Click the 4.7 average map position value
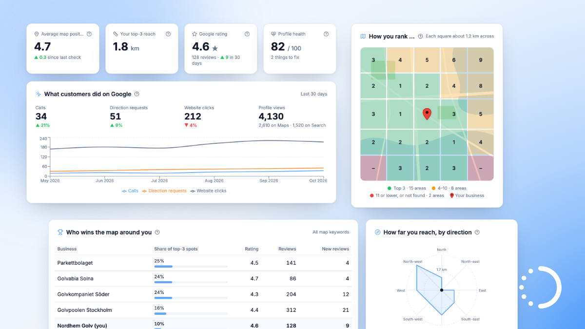The width and height of the screenshot is (585, 329). 42,47
